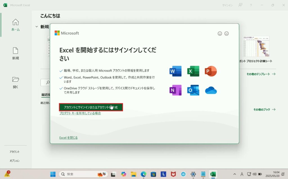Launch Copilot from the taskbar
Viewport: 288px width, 179px height.
[x=123, y=174]
